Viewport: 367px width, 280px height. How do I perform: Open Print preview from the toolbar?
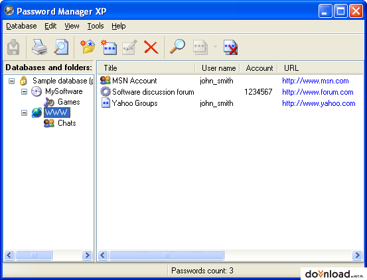[x=61, y=47]
